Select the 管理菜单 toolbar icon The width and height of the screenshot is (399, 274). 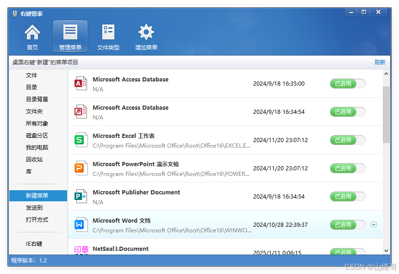click(x=70, y=36)
